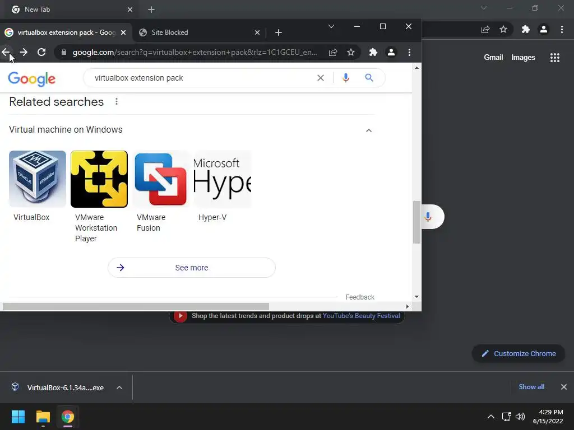This screenshot has width=574, height=430.
Task: Reload the Google search page
Action: [41, 52]
